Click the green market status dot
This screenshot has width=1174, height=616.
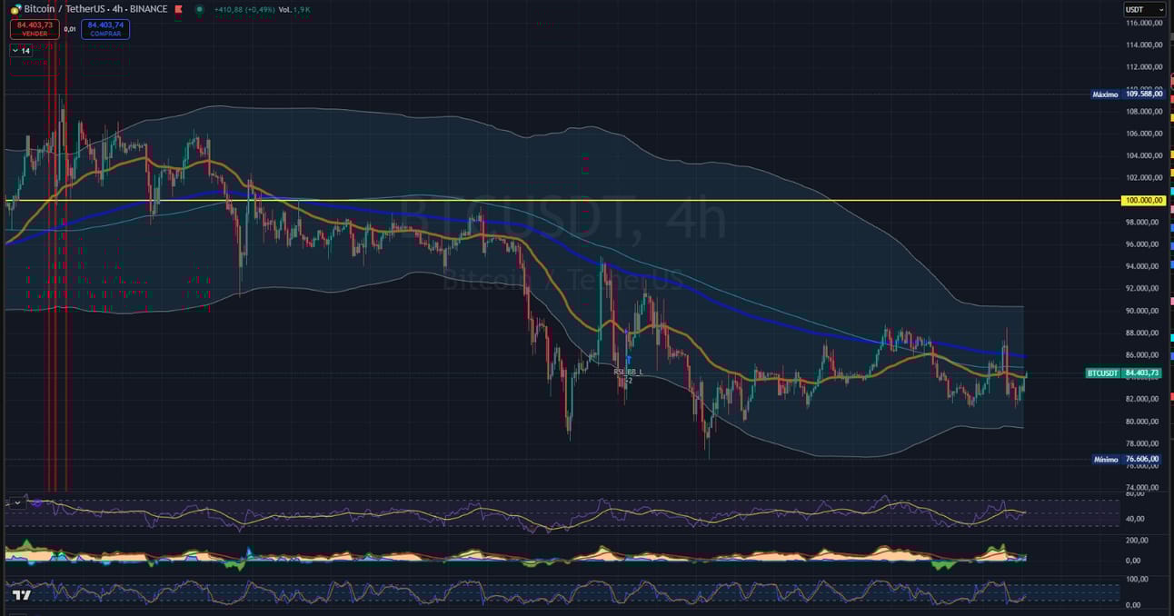(x=200, y=9)
